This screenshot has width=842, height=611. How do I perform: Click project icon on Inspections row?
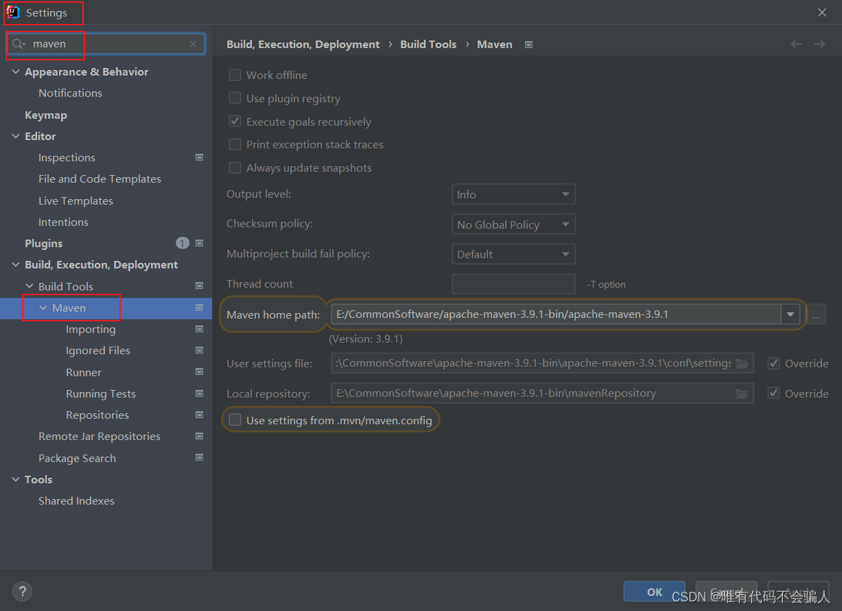coord(199,157)
